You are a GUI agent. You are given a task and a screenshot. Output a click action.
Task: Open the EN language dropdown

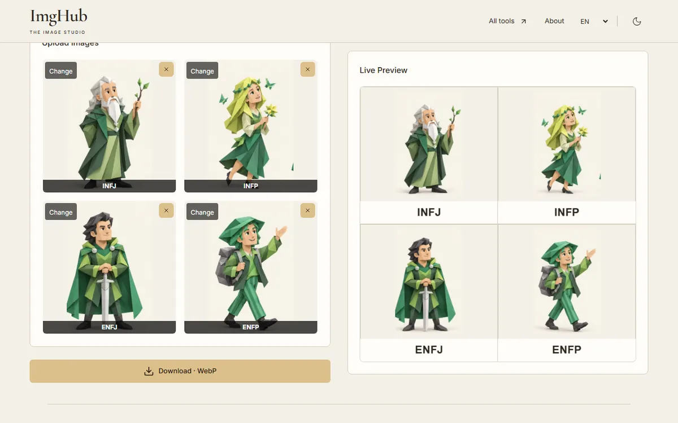594,21
